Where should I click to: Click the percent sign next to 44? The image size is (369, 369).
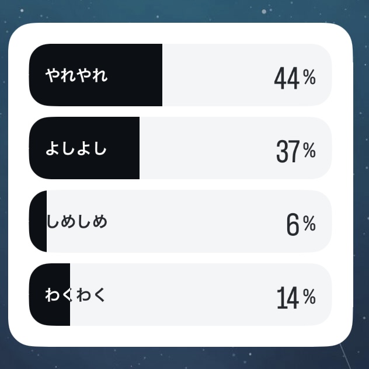309,76
